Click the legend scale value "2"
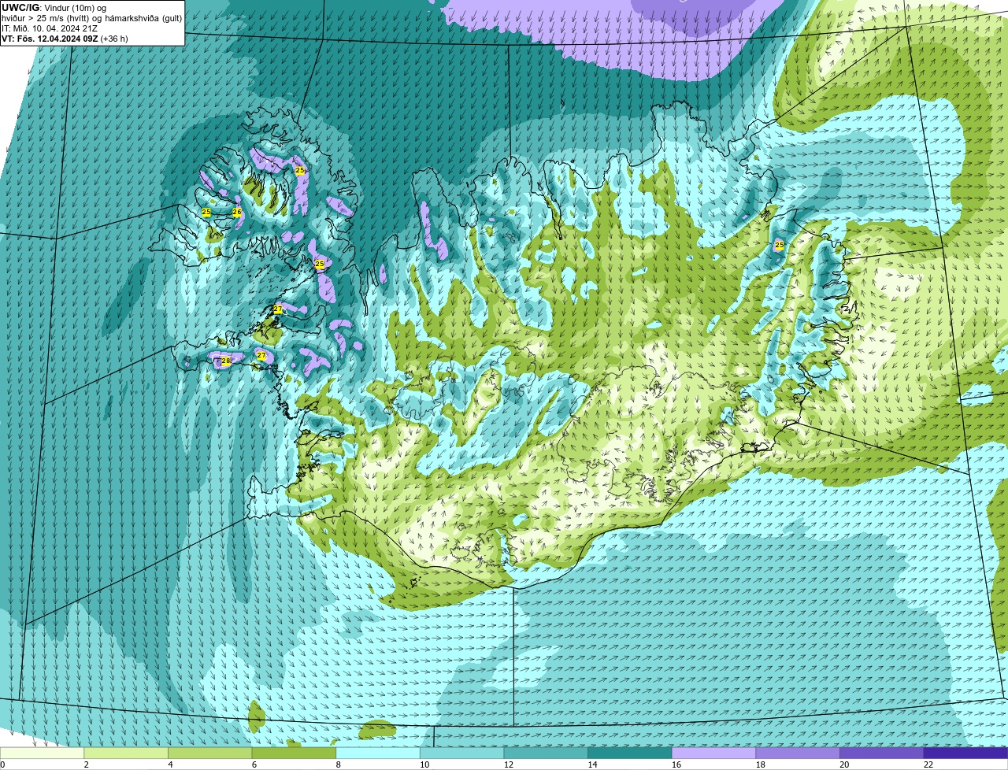Screen dimensions: 1008x770 (x=87, y=764)
